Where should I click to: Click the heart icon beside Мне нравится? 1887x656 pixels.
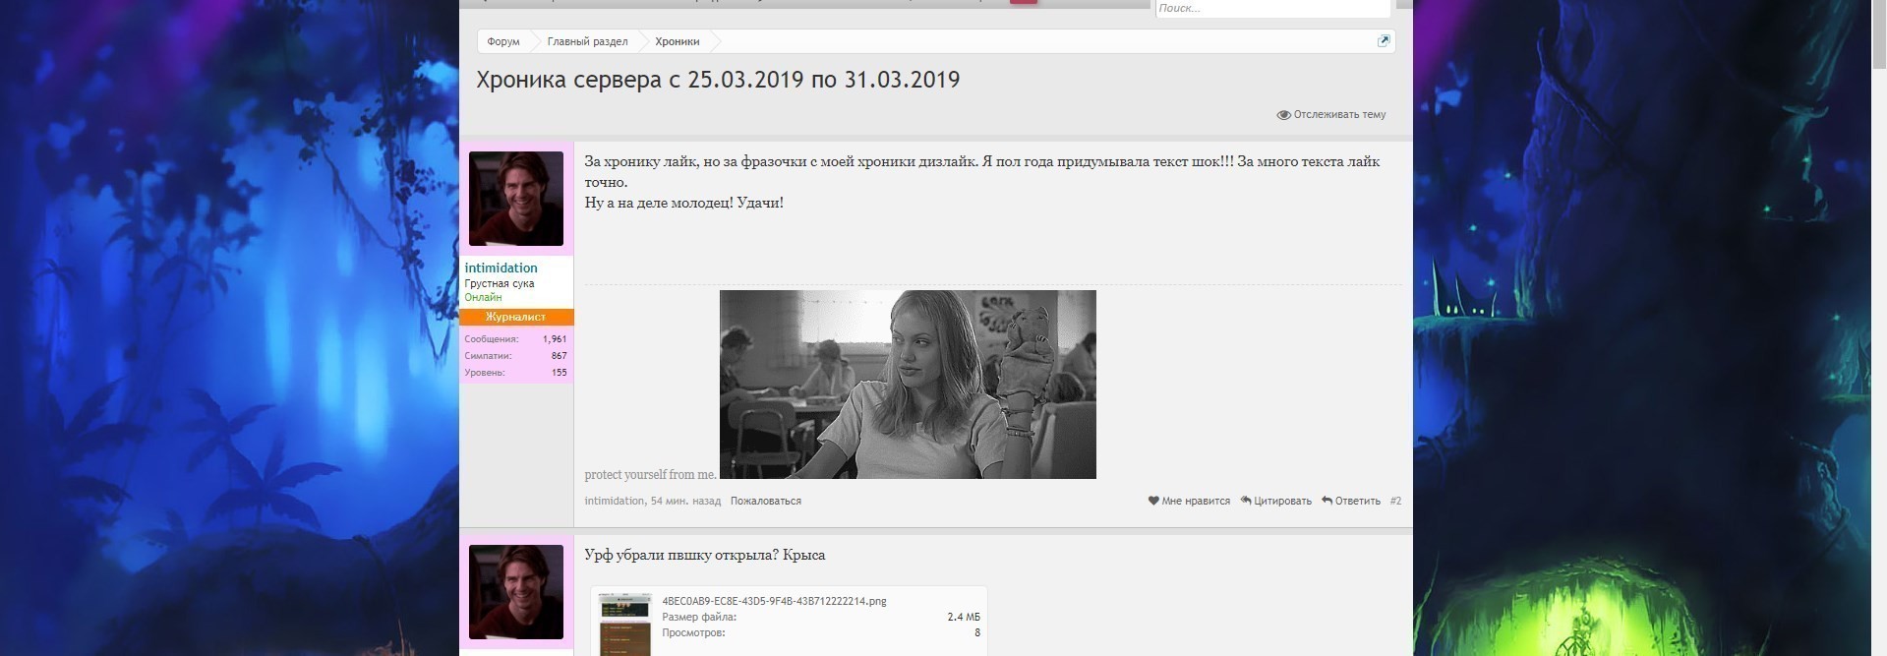tap(1153, 501)
